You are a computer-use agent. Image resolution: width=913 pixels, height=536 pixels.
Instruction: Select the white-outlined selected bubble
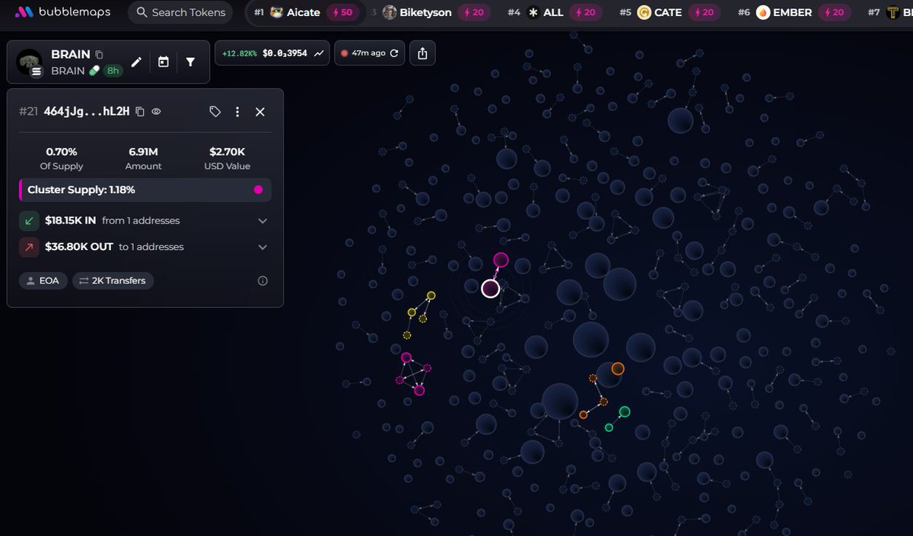(491, 289)
